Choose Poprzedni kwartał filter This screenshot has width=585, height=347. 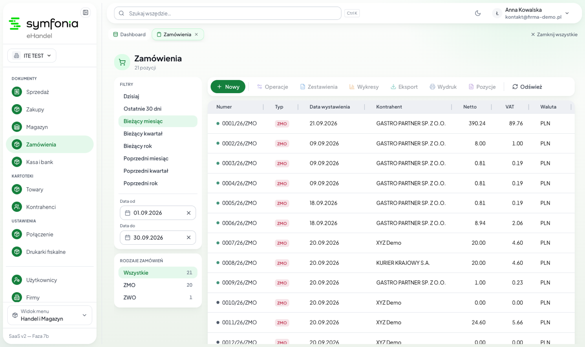click(x=158, y=171)
